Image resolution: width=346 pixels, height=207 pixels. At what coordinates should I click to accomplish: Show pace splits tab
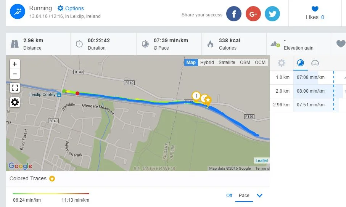coord(300,63)
